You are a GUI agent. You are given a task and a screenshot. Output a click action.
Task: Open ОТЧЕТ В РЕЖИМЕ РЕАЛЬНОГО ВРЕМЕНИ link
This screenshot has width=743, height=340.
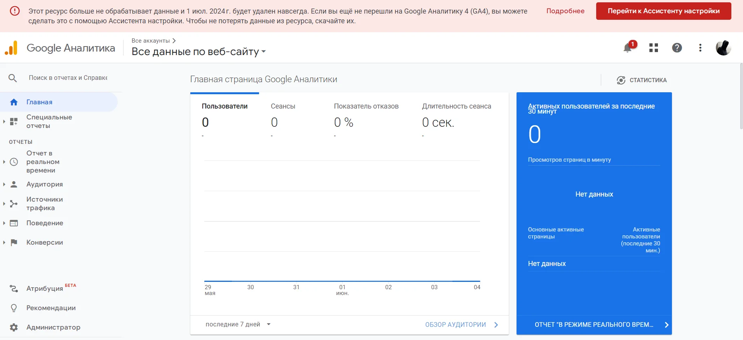[x=594, y=325]
